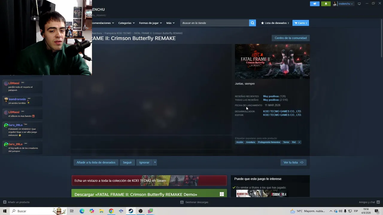Open the notifications bell icon

click(x=326, y=4)
